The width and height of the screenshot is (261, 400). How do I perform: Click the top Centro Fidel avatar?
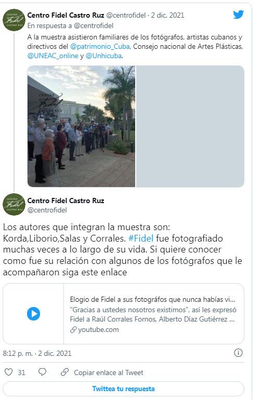pyautogui.click(x=14, y=20)
